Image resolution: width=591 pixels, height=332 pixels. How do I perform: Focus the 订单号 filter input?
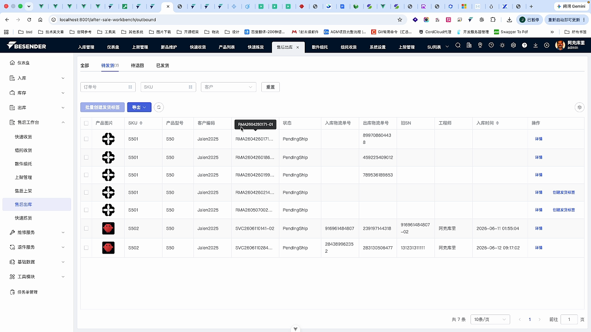click(108, 87)
